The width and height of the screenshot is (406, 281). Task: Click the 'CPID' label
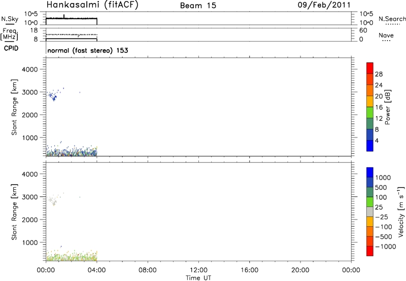(11, 48)
